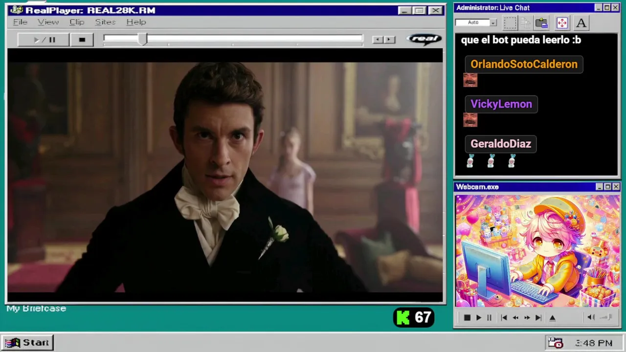Click the letter A font icon
Viewport: 626px width, 352px height.
click(581, 22)
